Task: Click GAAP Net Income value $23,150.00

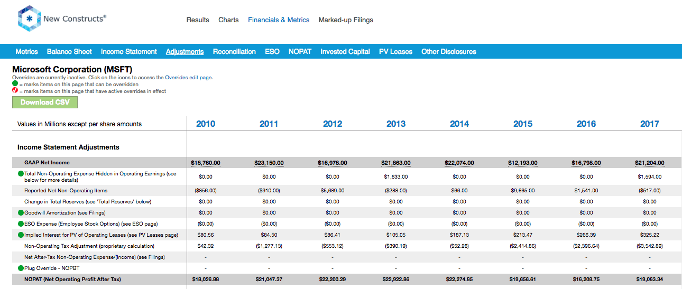Action: pyautogui.click(x=269, y=163)
